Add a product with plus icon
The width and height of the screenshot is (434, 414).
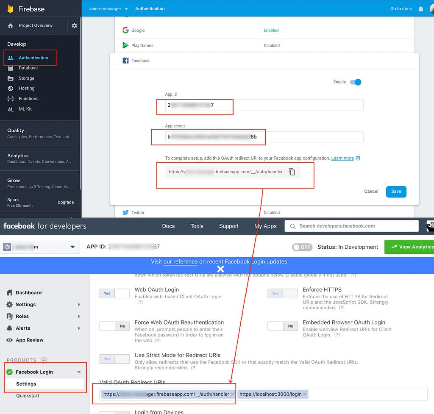click(44, 360)
